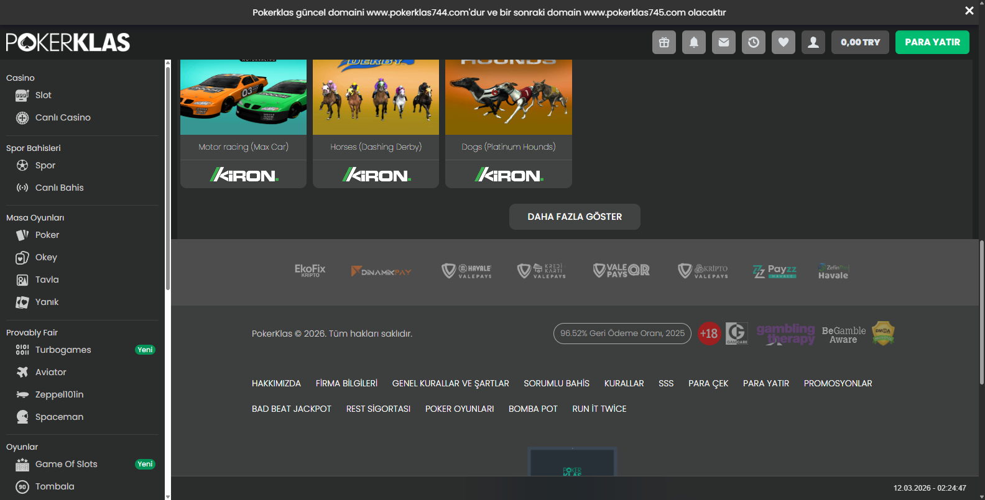Open the history clock icon
The width and height of the screenshot is (985, 500).
(x=754, y=42)
